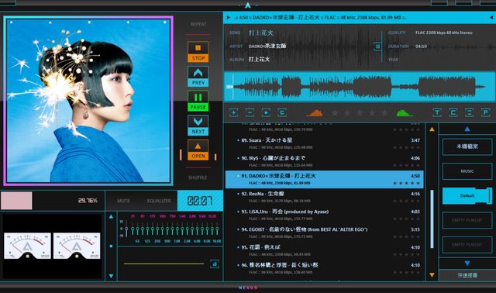Toggle SHUFFLE mode
This screenshot has width=496, height=293.
[198, 178]
